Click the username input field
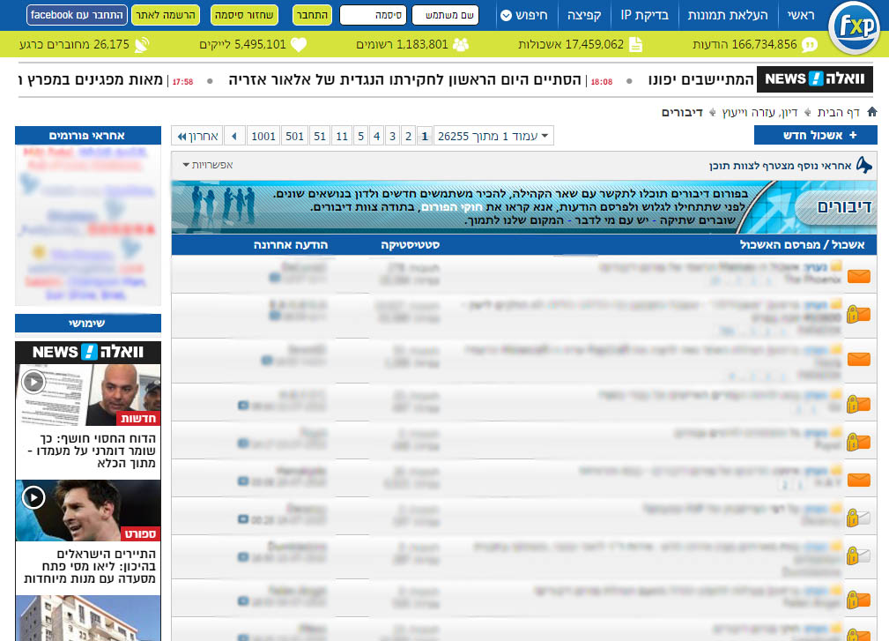Image resolution: width=889 pixels, height=641 pixels. click(445, 15)
